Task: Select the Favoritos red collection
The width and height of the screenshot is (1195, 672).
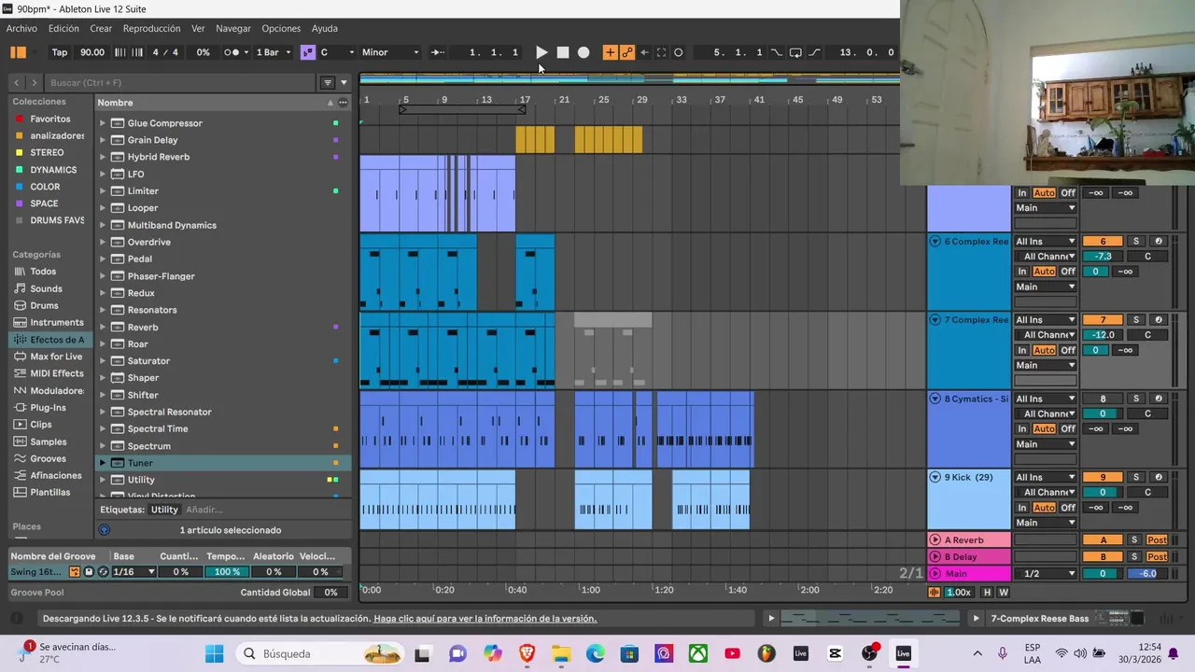Action: (x=49, y=119)
